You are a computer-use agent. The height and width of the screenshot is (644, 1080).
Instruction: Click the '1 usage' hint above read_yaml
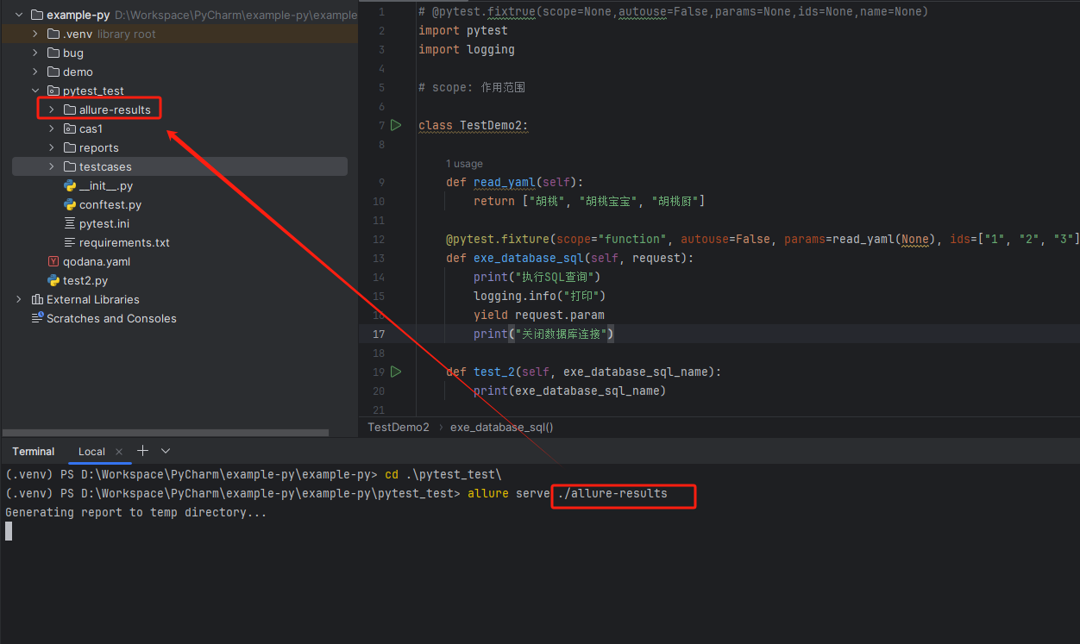pos(464,164)
